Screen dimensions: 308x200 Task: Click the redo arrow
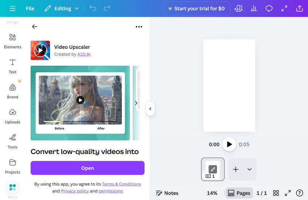pos(107,8)
